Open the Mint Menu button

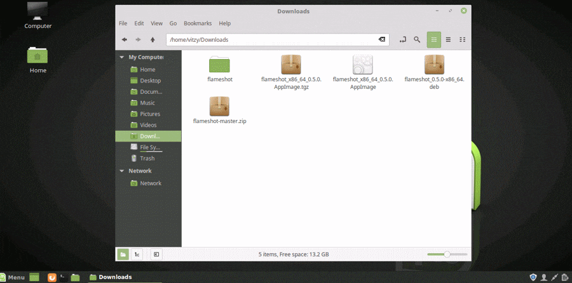(x=13, y=277)
